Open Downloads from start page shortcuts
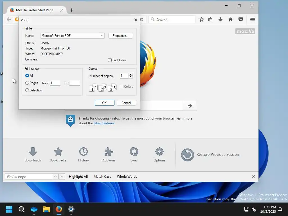Viewport: 288px width, 216px height. pos(33,154)
